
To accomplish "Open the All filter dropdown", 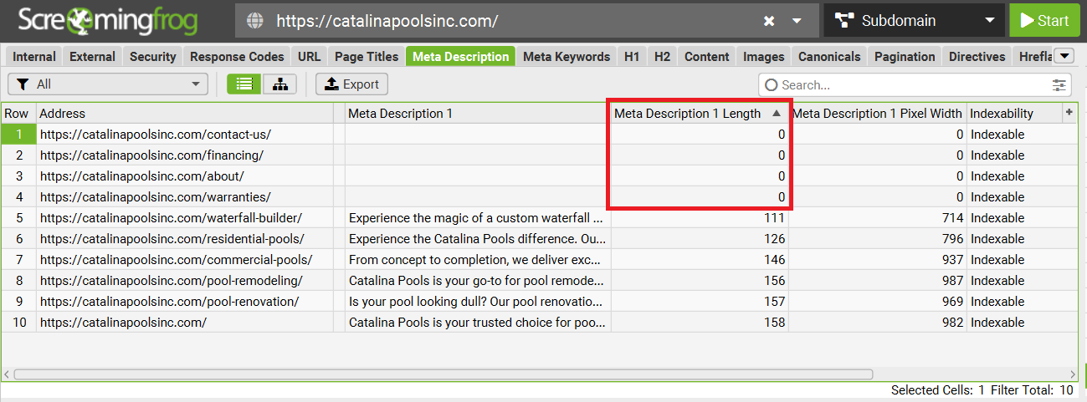I will (108, 84).
